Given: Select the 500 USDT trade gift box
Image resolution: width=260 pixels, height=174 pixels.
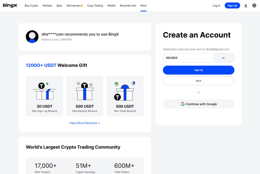Looking at the screenshot, I should coord(125,91).
